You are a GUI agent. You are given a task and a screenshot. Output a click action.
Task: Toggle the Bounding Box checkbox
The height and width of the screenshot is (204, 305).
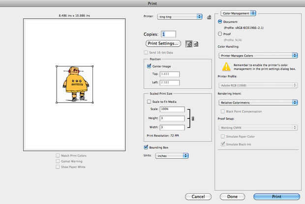146,147
